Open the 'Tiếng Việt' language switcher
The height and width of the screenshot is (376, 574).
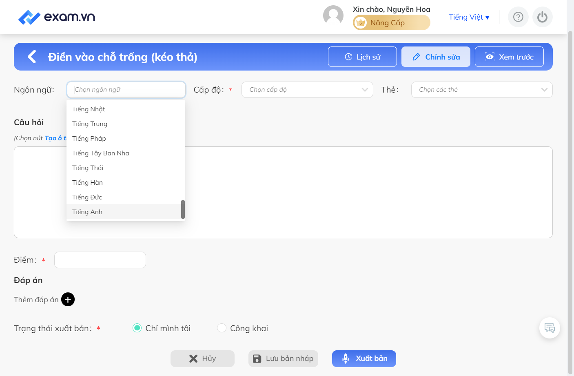click(469, 17)
